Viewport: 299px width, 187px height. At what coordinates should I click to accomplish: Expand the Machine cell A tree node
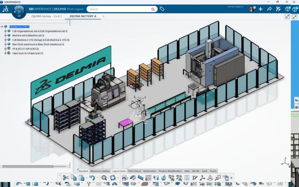click(5, 35)
